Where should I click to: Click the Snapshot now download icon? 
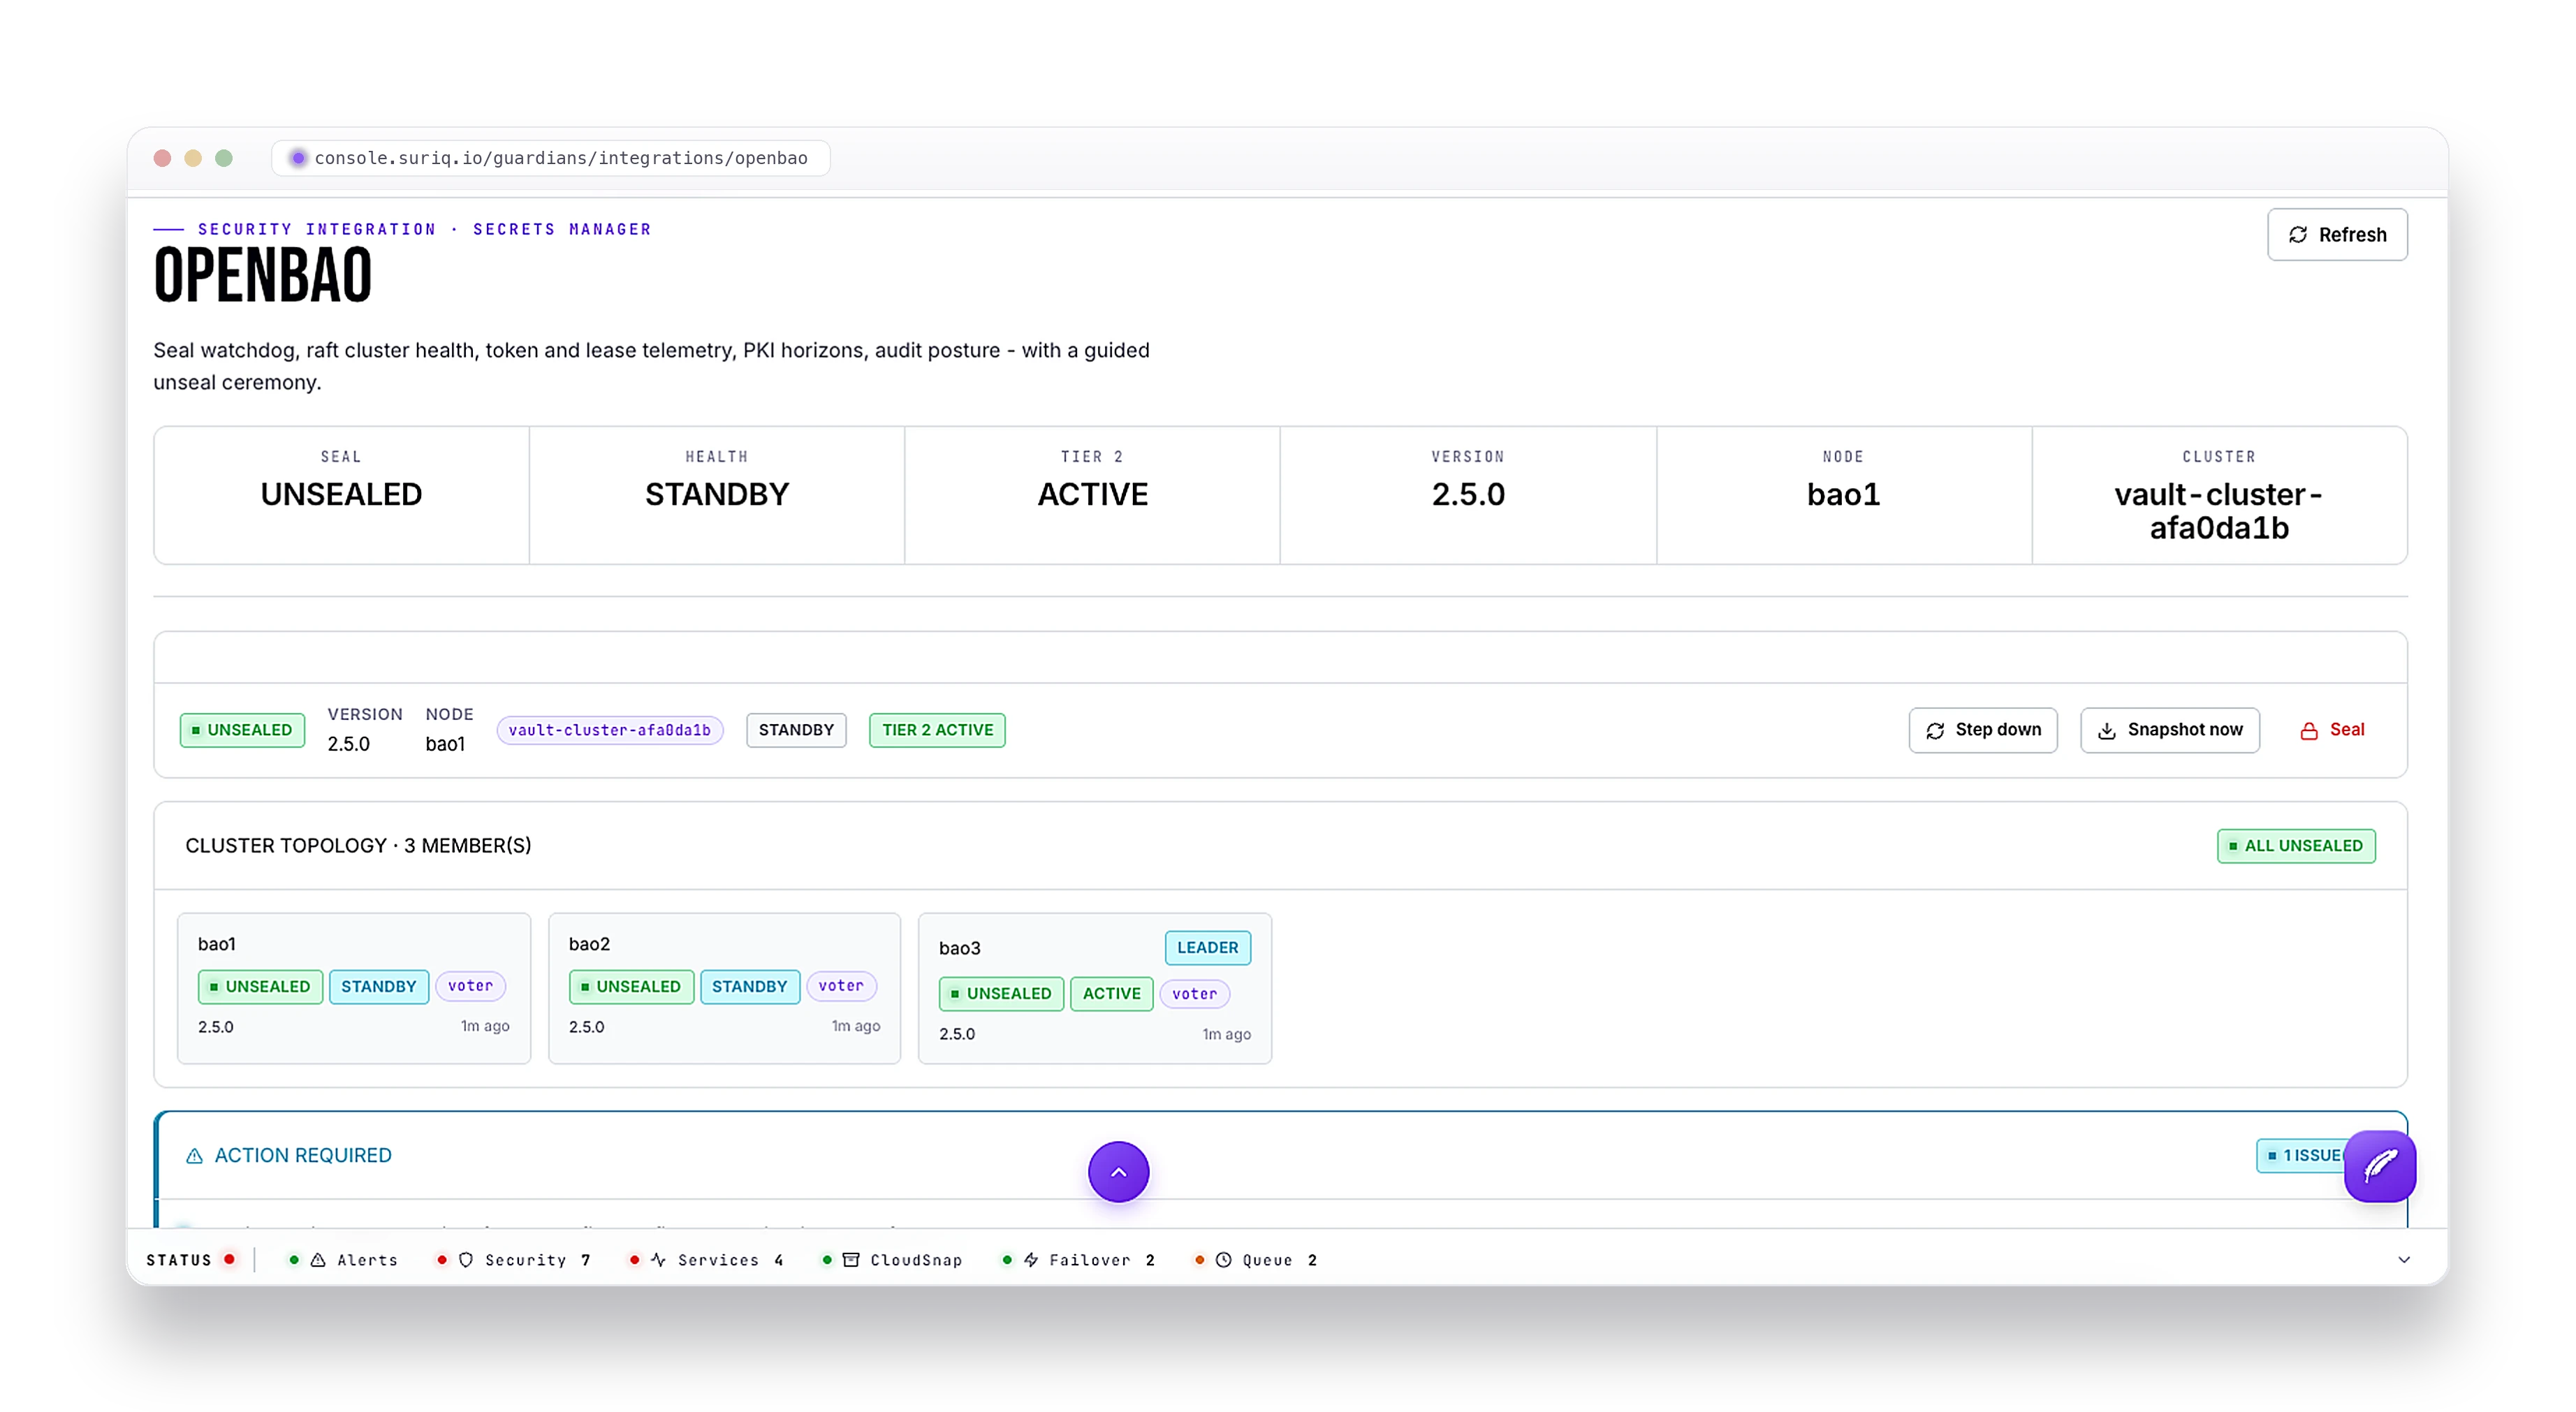coord(2106,731)
